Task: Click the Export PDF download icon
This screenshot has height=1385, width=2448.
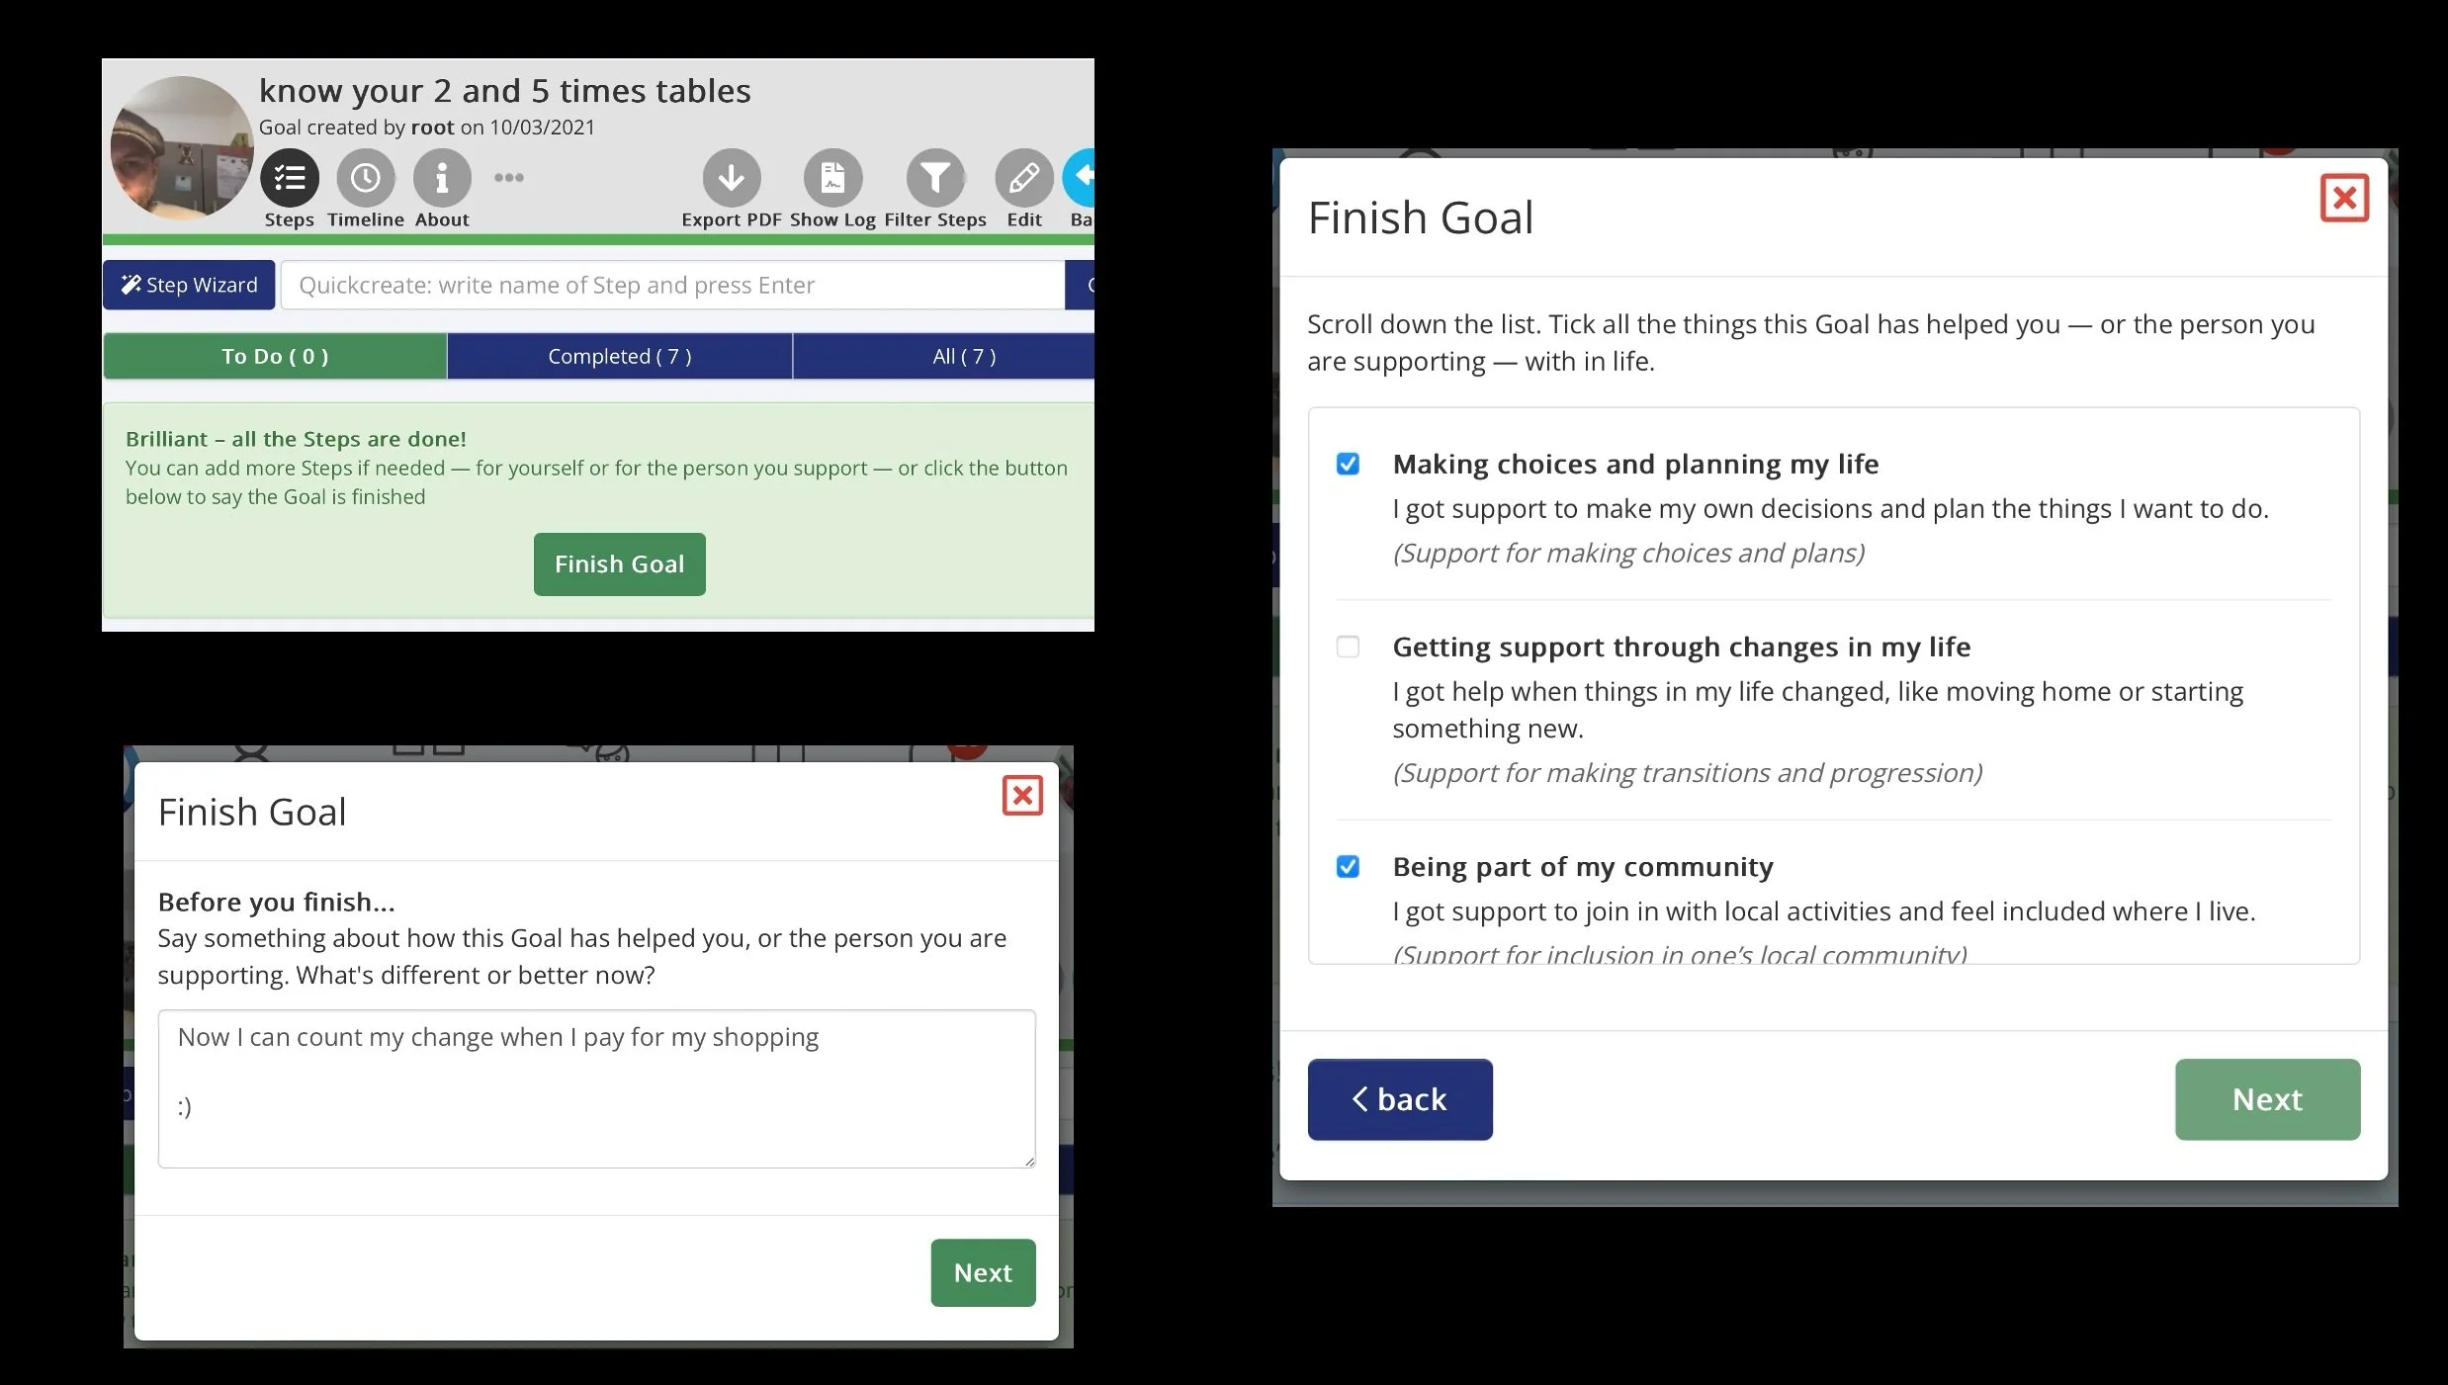Action: (x=732, y=178)
